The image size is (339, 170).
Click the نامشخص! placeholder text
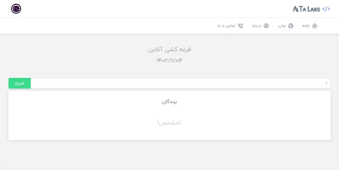pos(169,123)
